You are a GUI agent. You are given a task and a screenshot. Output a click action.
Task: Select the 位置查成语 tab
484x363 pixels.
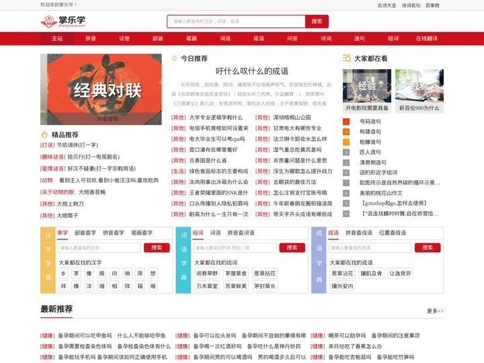click(393, 233)
